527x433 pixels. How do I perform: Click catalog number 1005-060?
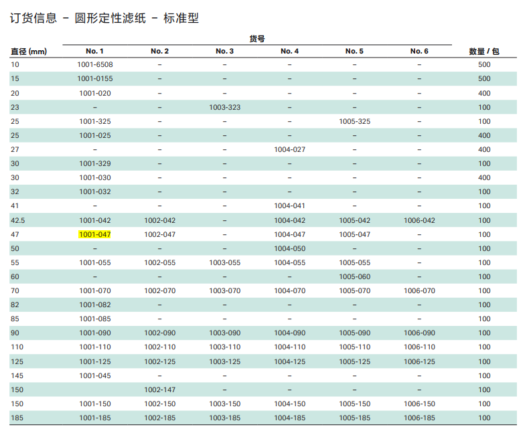354,276
